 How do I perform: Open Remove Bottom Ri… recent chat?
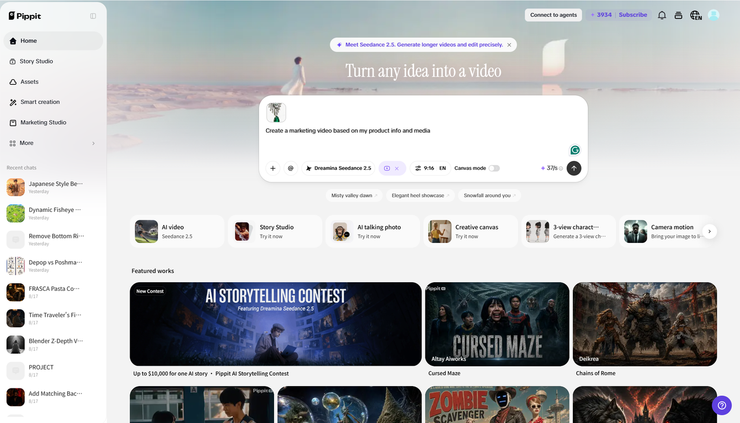[53, 239]
